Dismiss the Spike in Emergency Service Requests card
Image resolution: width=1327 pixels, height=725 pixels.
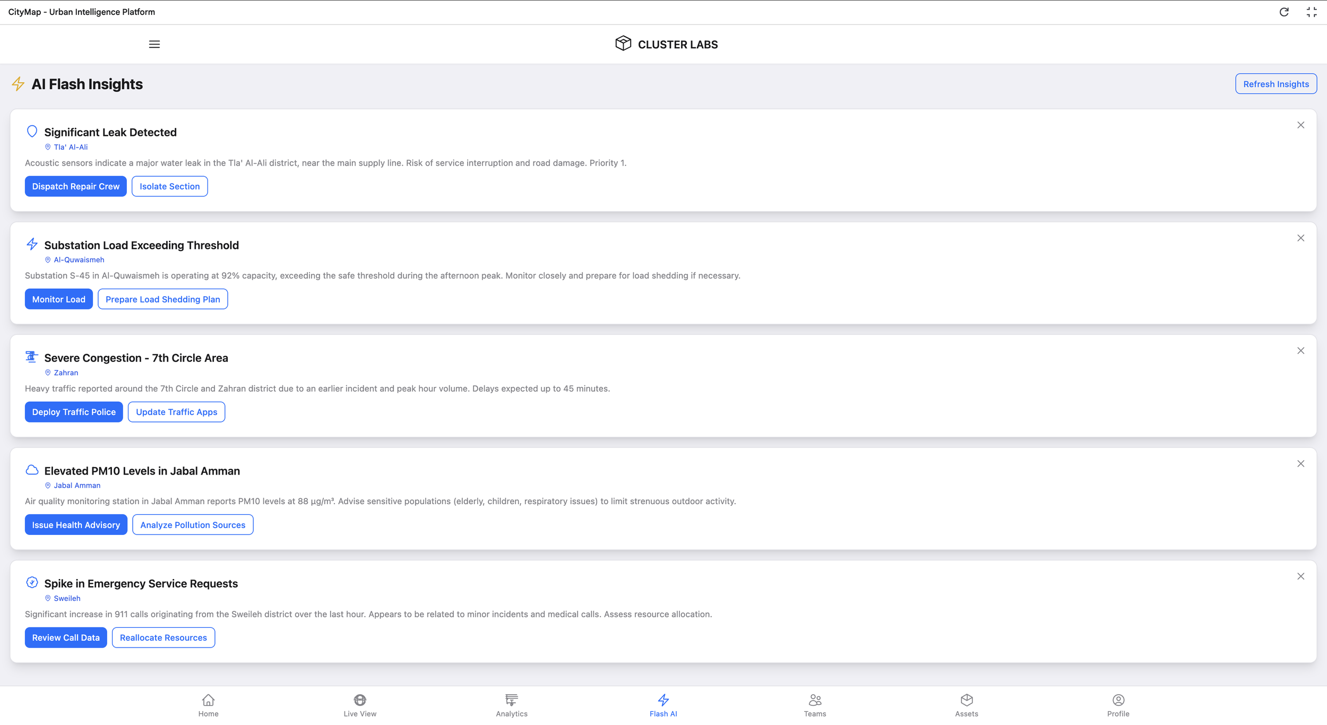coord(1301,576)
